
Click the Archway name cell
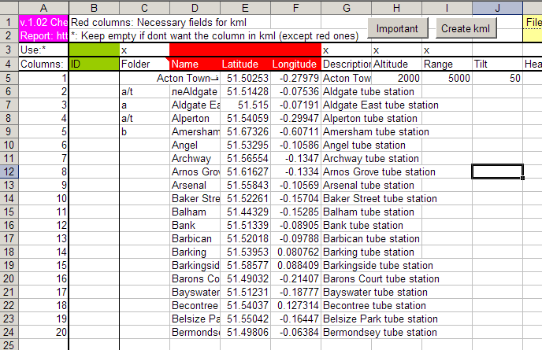195,158
